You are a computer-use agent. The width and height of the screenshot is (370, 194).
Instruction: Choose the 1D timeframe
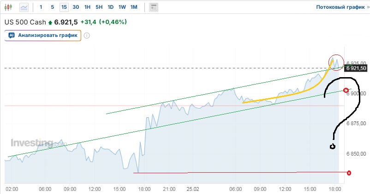coord(110,7)
